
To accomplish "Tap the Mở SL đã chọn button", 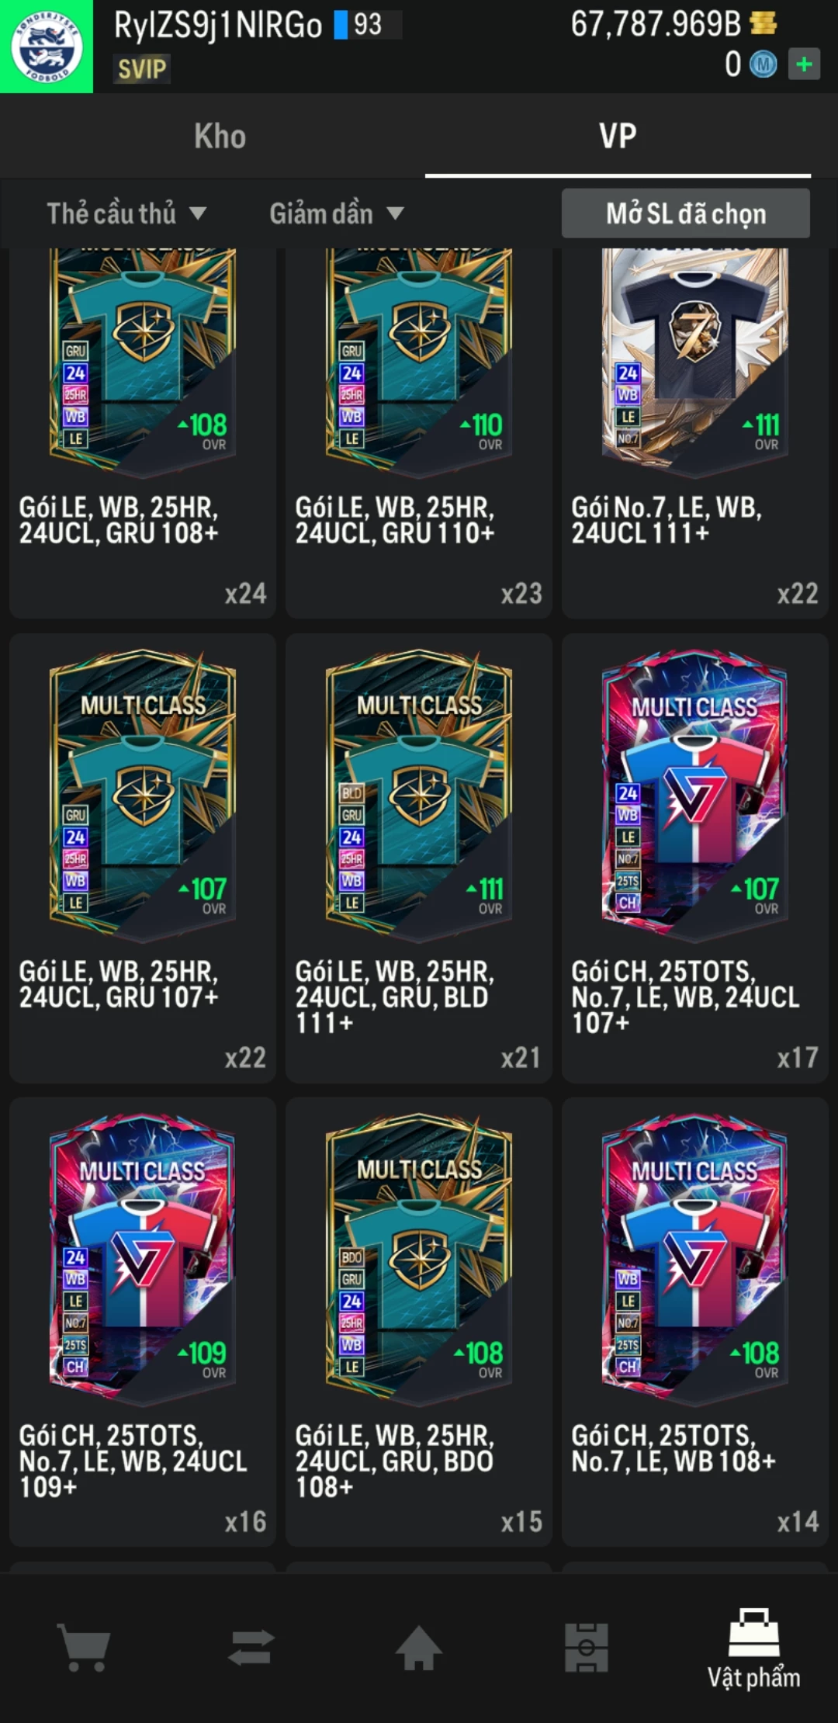I will (686, 213).
